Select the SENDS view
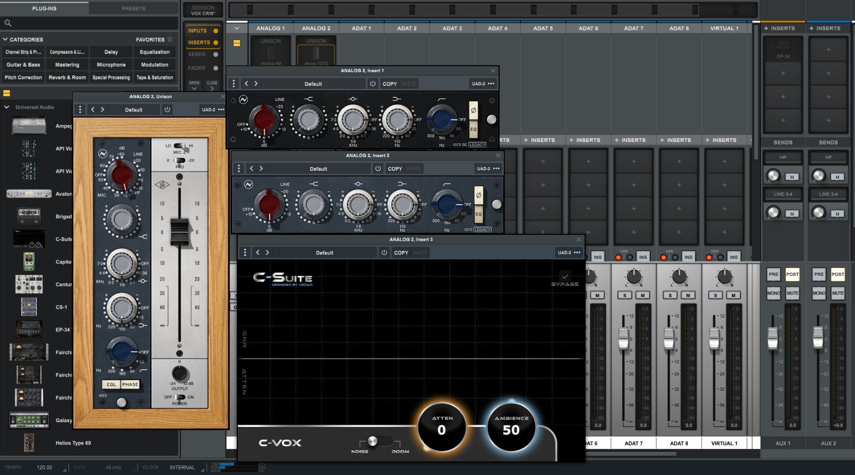Image resolution: width=855 pixels, height=475 pixels. coord(203,54)
